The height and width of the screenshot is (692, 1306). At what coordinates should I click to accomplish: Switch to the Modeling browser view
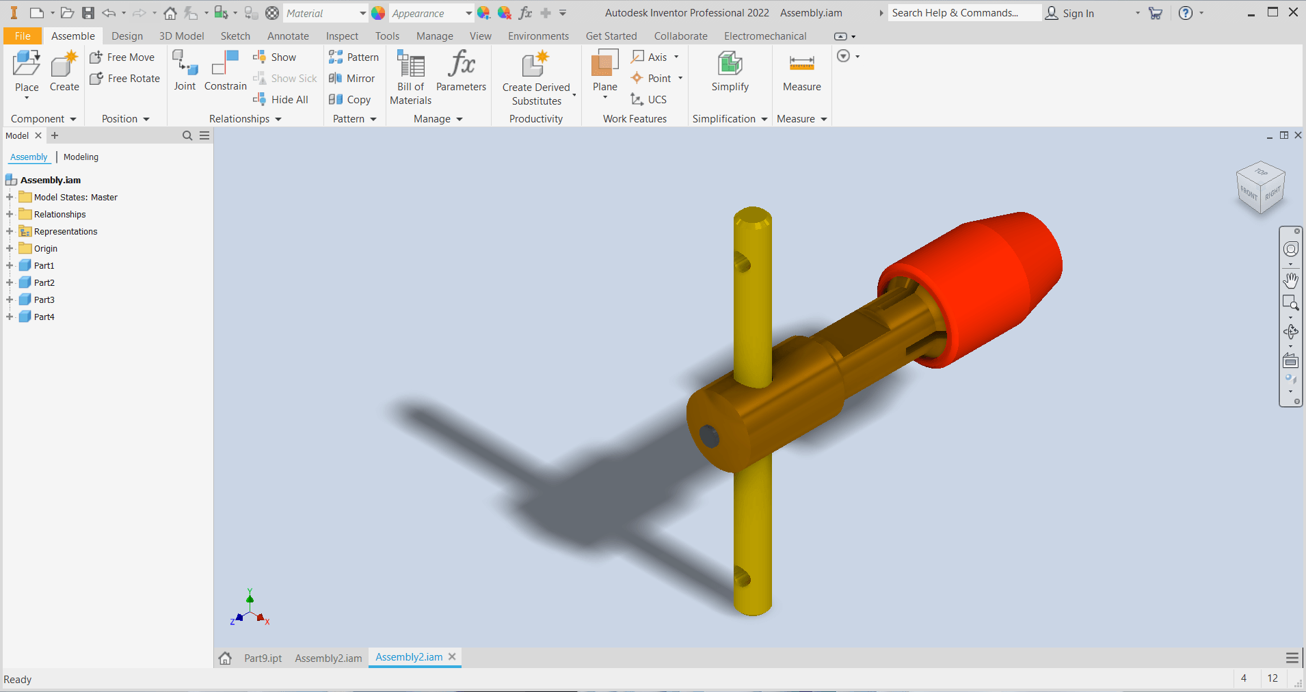click(x=81, y=157)
